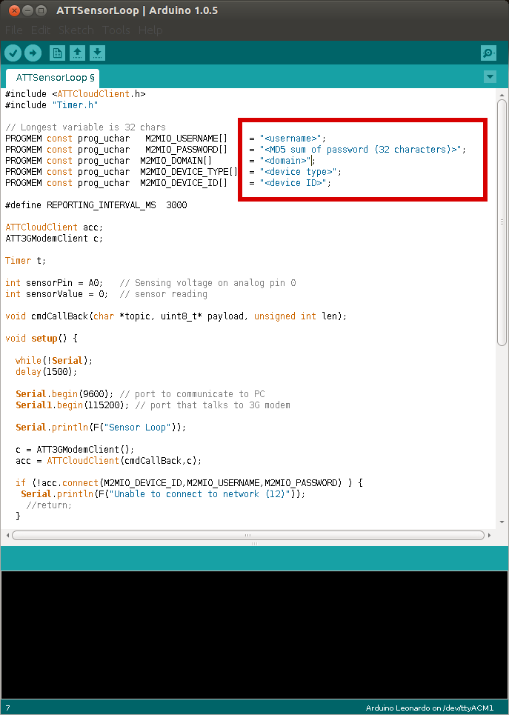
Task: Click the REPORTING_INTERVAL_MS define line
Action: (x=96, y=205)
